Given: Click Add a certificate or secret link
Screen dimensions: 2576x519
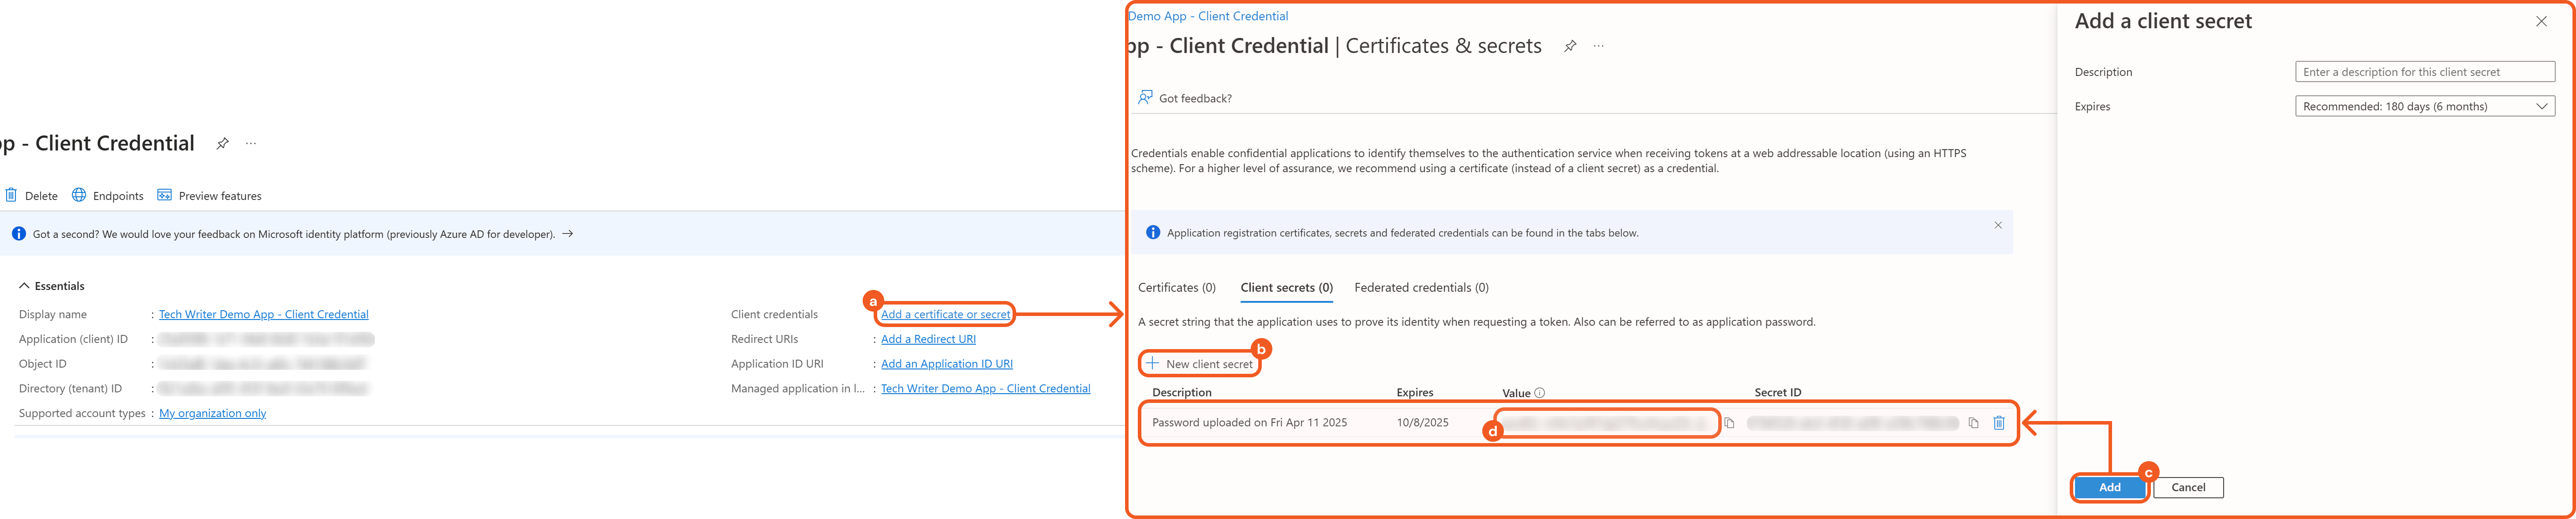Looking at the screenshot, I should (945, 314).
